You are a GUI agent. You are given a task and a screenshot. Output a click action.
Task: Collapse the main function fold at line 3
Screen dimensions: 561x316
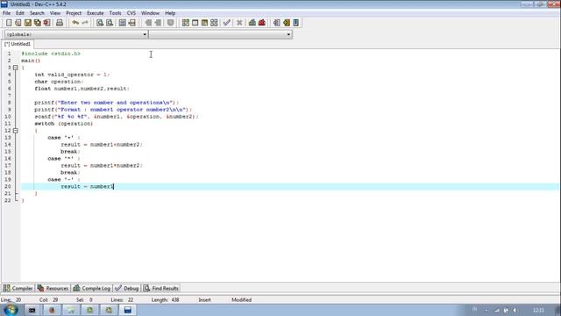coord(16,68)
